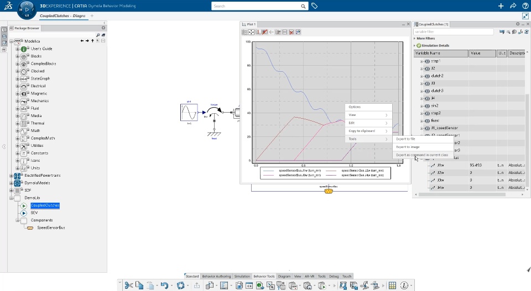Choose Export to file
Image resolution: width=531 pixels, height=291 pixels.
coord(423,139)
